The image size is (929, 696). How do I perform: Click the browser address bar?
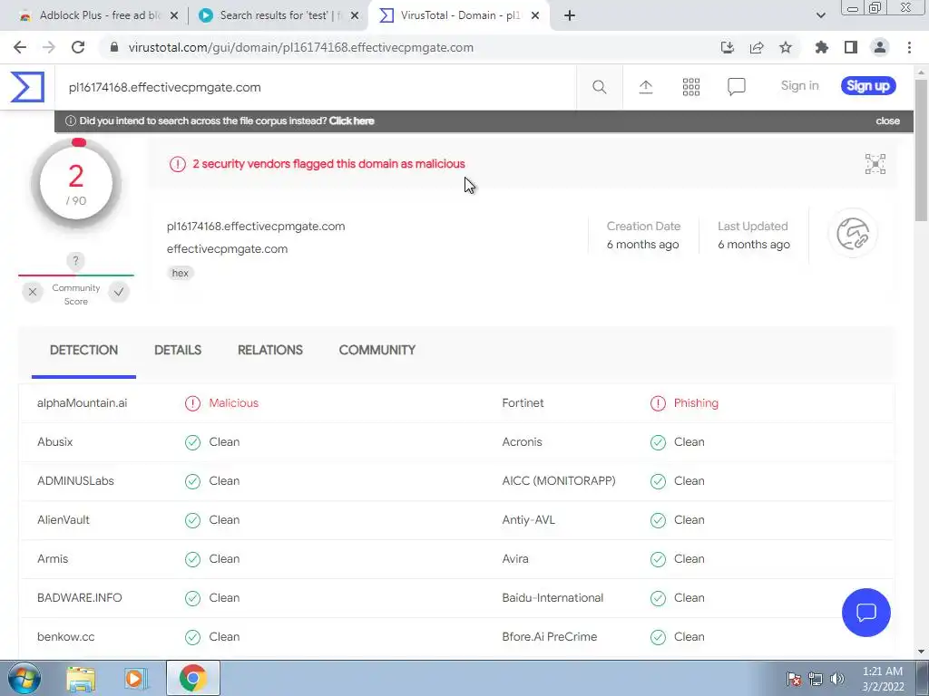409,47
